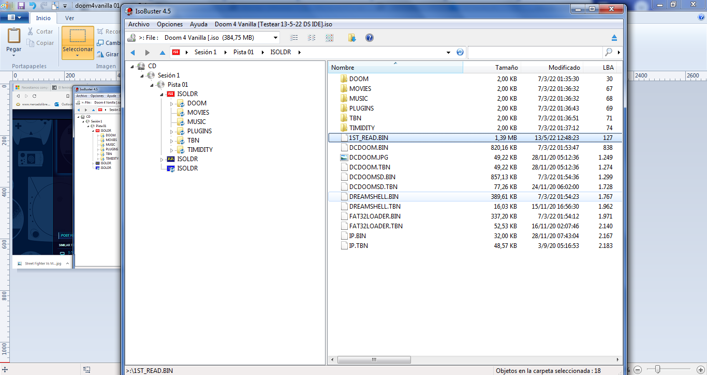Click the drive icon beside the File selector

(131, 38)
